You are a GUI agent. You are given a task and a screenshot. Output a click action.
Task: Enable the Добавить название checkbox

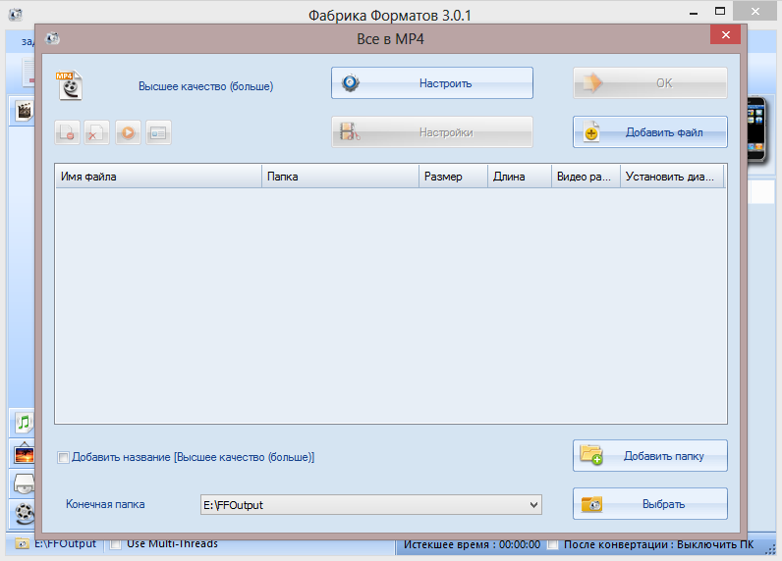(x=64, y=457)
